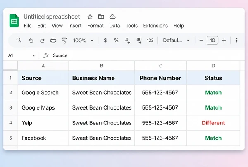Open the File menu
The width and height of the screenshot is (248, 167).
coord(28,26)
